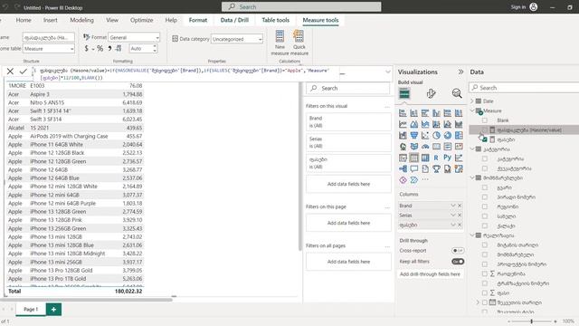Viewport: 579px width, 326px height.
Task: Open Data / Drill tab
Action: coord(234,20)
